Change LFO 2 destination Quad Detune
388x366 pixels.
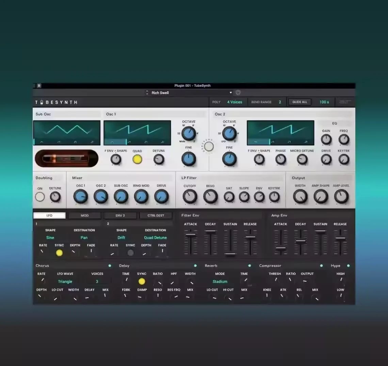[x=155, y=237]
